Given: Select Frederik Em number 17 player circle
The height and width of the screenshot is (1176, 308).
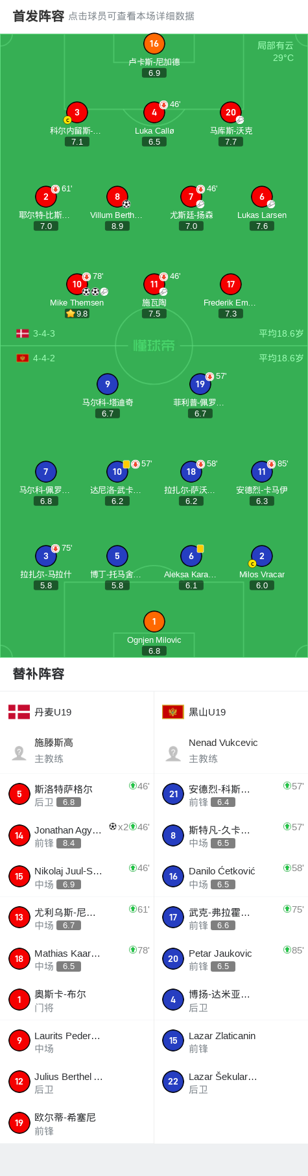Looking at the screenshot, I should pyautogui.click(x=231, y=284).
